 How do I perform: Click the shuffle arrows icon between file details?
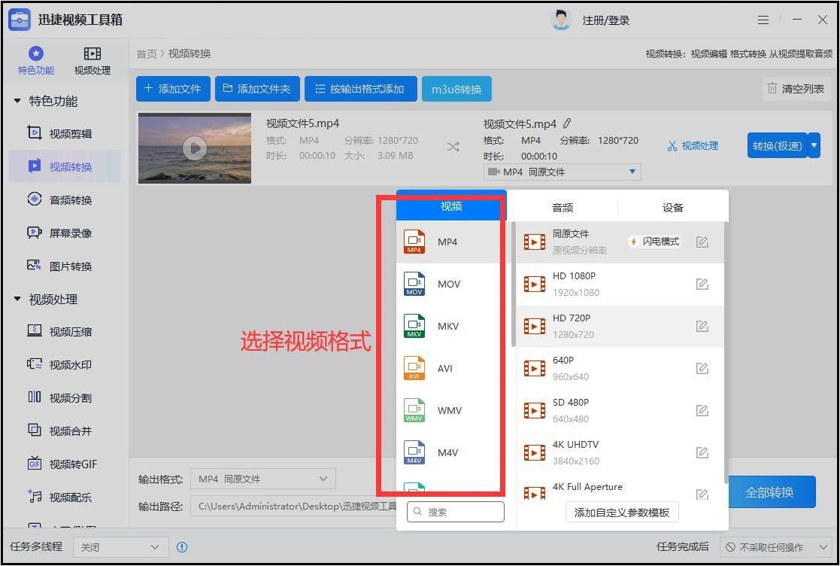(453, 148)
